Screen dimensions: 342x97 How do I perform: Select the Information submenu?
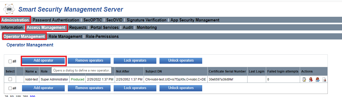(12, 27)
